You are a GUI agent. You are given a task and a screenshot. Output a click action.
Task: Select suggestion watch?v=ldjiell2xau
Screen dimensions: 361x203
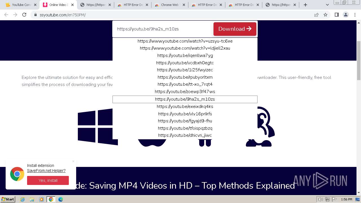(185, 48)
